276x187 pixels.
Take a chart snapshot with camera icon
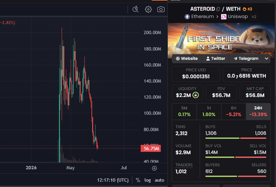[x=161, y=9]
